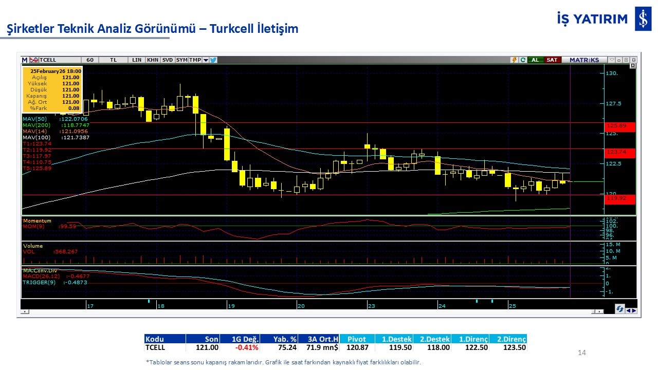Click the İş Yatırım logo
This screenshot has height=370, width=658.
tap(643, 20)
